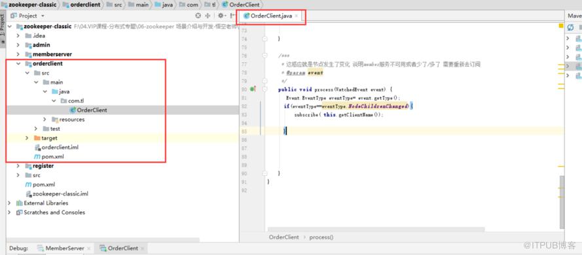Viewport: 582px width, 255px height.
Task: Click the editor vertical scrollbar
Action: [x=562, y=201]
